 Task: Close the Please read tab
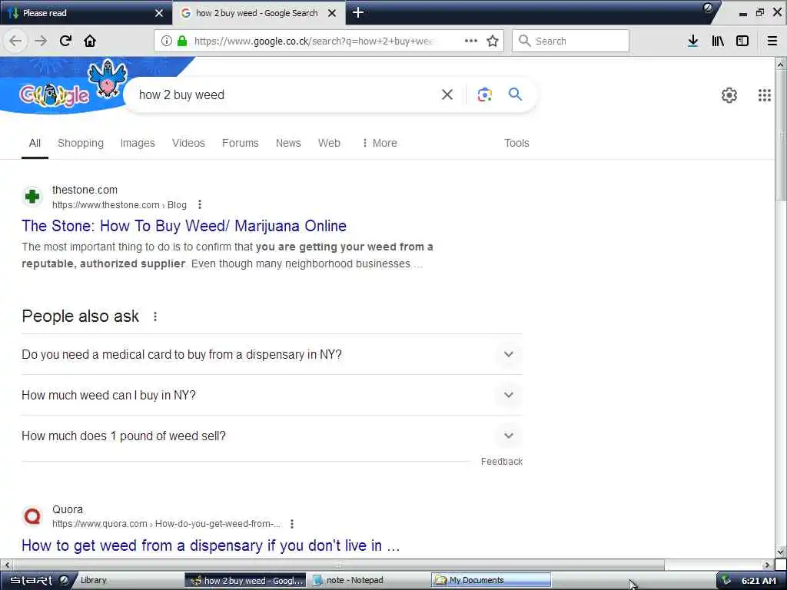click(x=158, y=13)
